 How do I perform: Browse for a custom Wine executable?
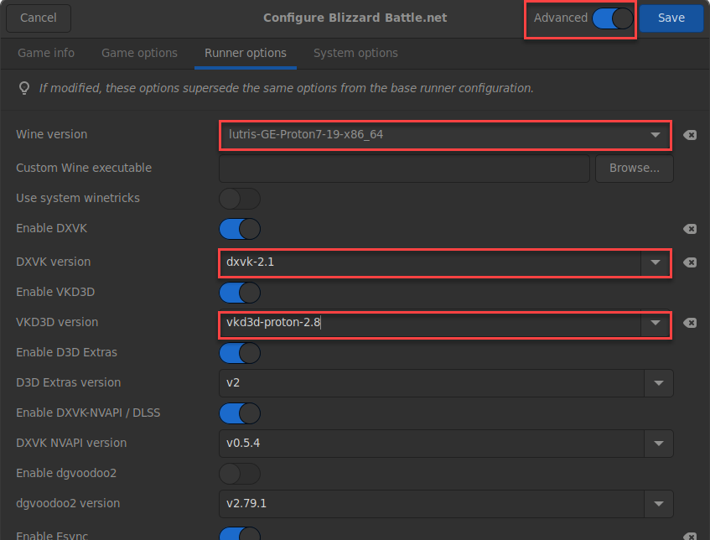(635, 169)
